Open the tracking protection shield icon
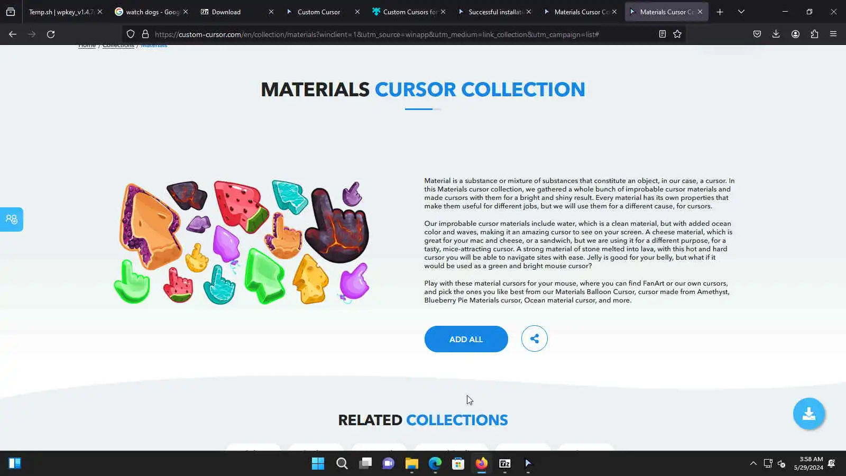The height and width of the screenshot is (476, 846). tap(130, 34)
